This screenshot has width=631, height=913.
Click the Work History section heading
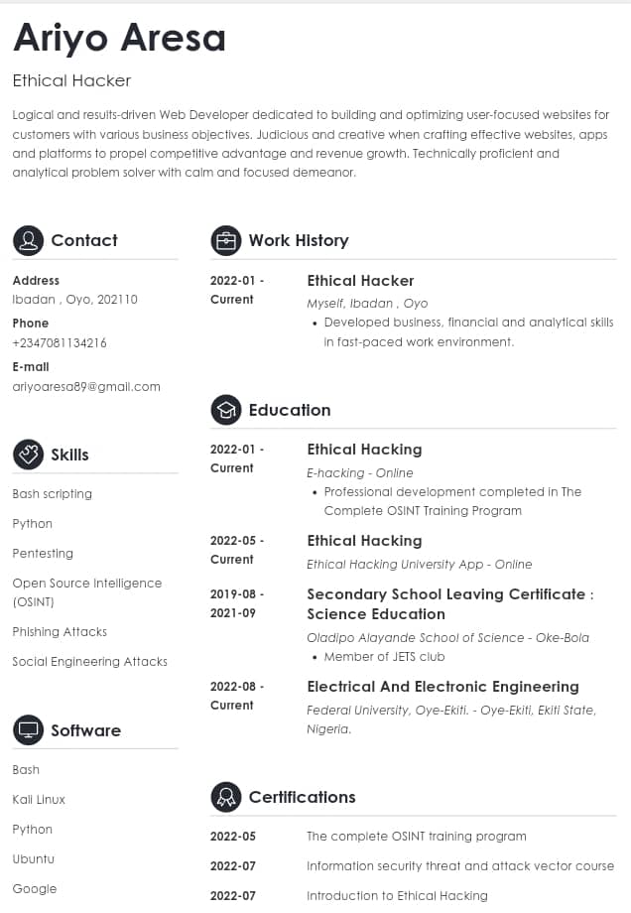299,240
